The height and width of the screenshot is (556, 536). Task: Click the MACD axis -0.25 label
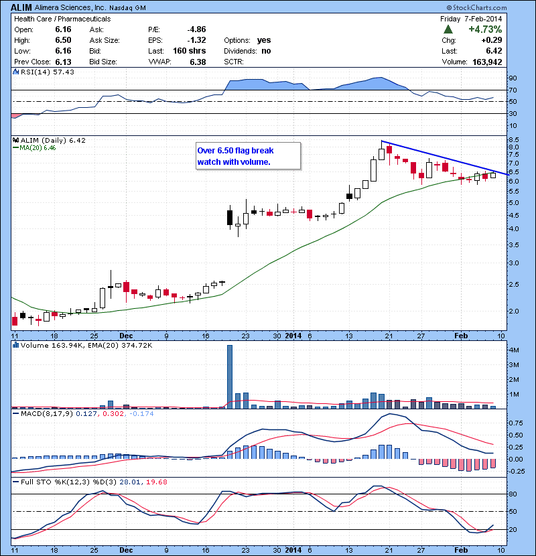(x=515, y=471)
